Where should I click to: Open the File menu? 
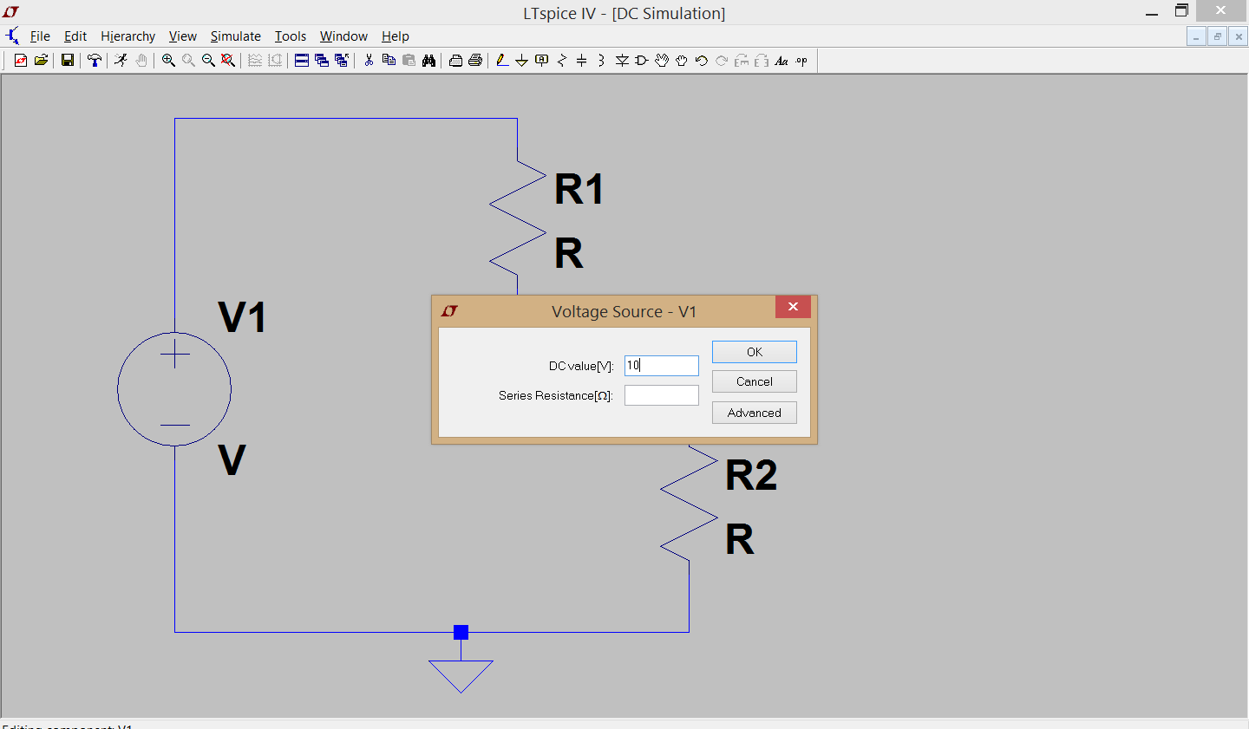(40, 36)
